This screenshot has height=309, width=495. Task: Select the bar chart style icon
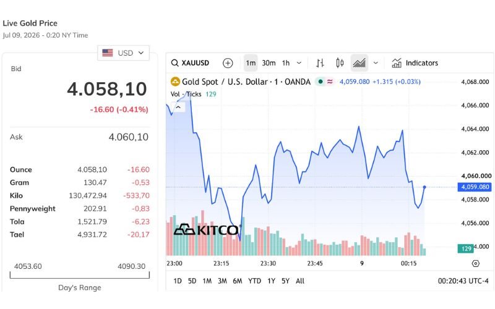pos(320,63)
